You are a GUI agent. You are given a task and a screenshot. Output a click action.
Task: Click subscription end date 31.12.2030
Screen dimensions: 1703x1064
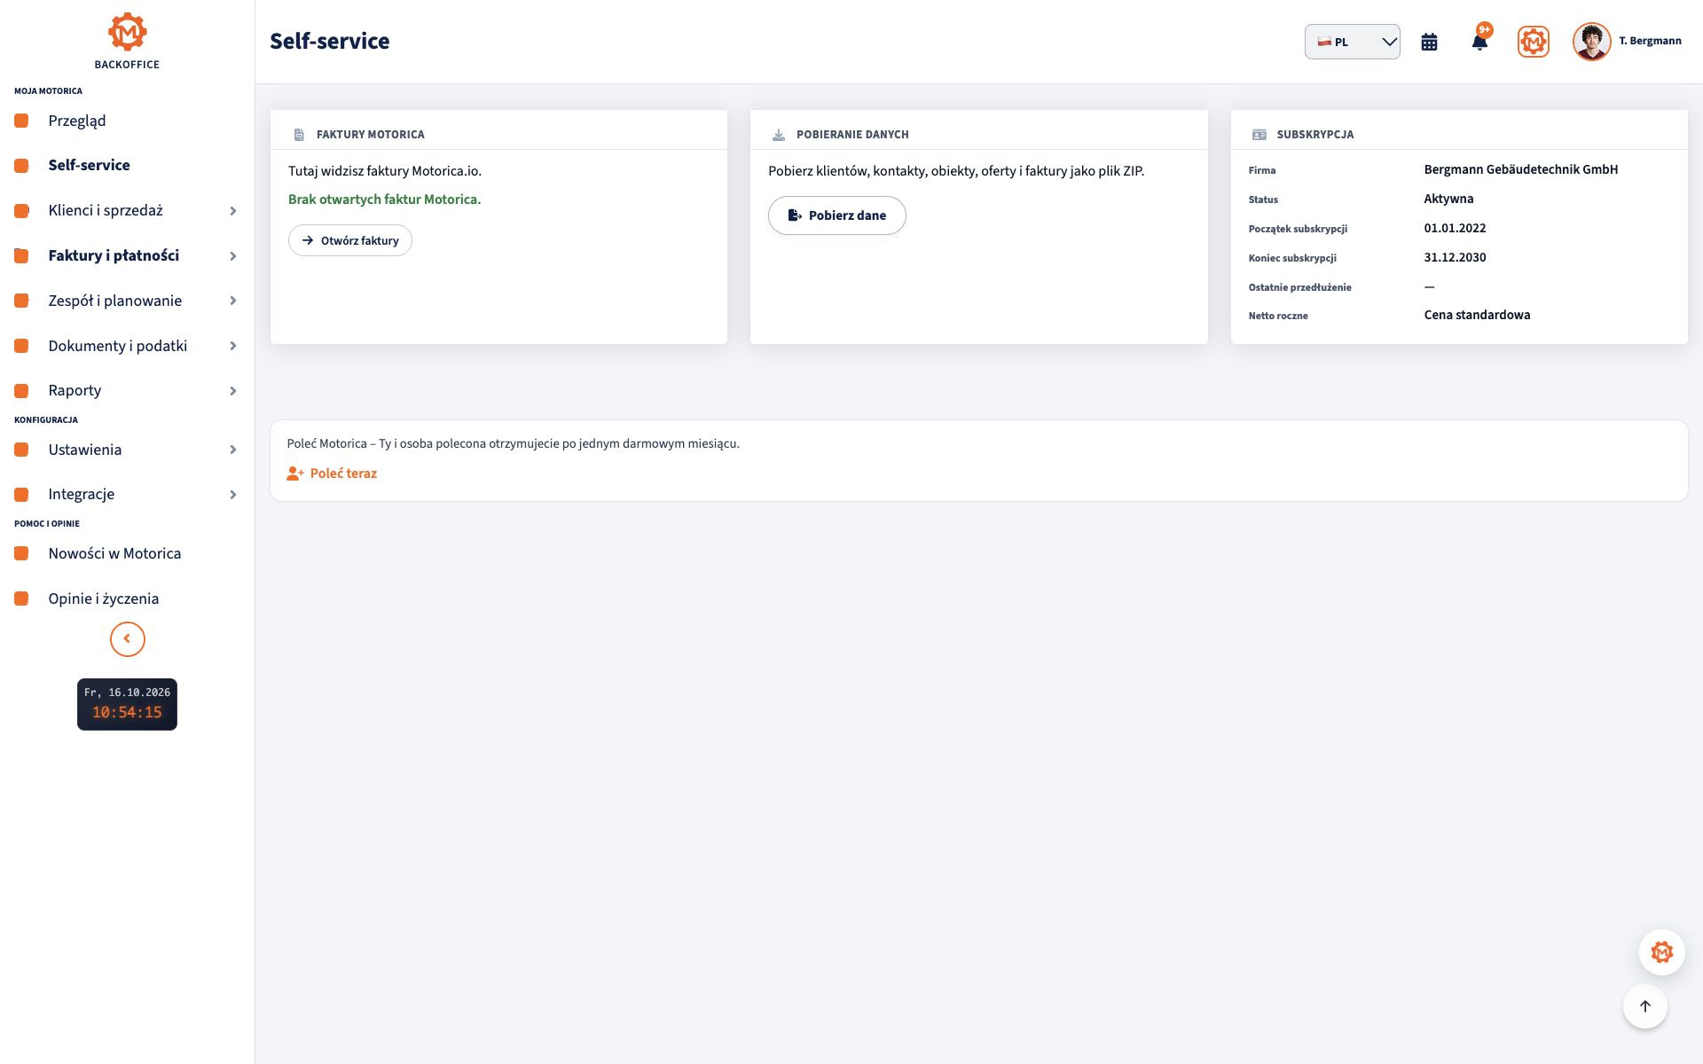click(x=1455, y=257)
